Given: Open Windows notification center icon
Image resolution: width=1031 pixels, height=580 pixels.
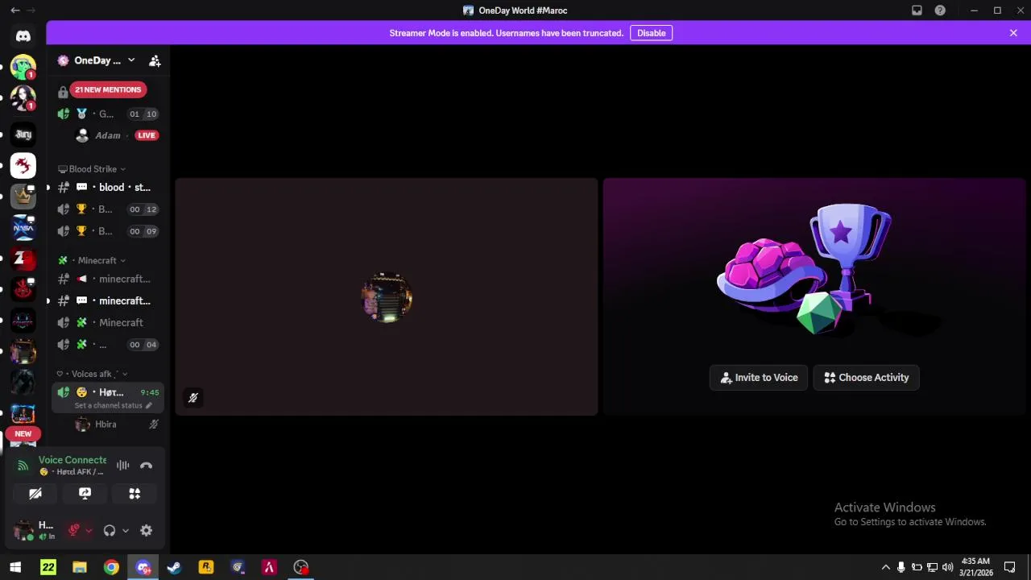Looking at the screenshot, I should (1010, 567).
